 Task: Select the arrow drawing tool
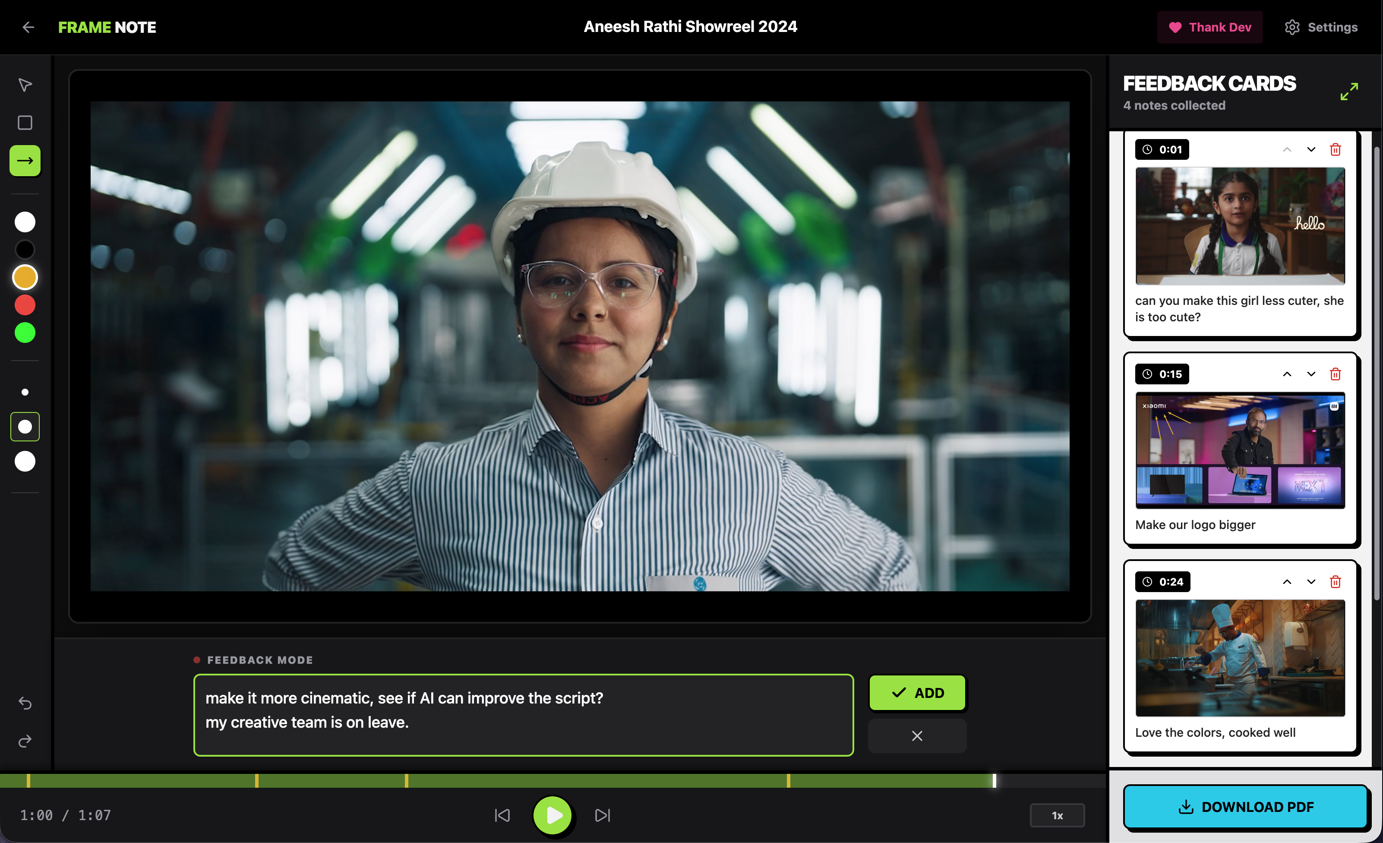25,161
